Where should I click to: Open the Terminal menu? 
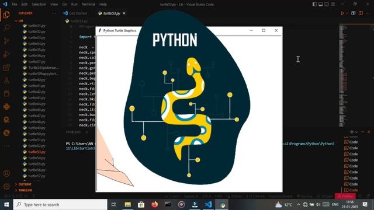tap(88, 4)
